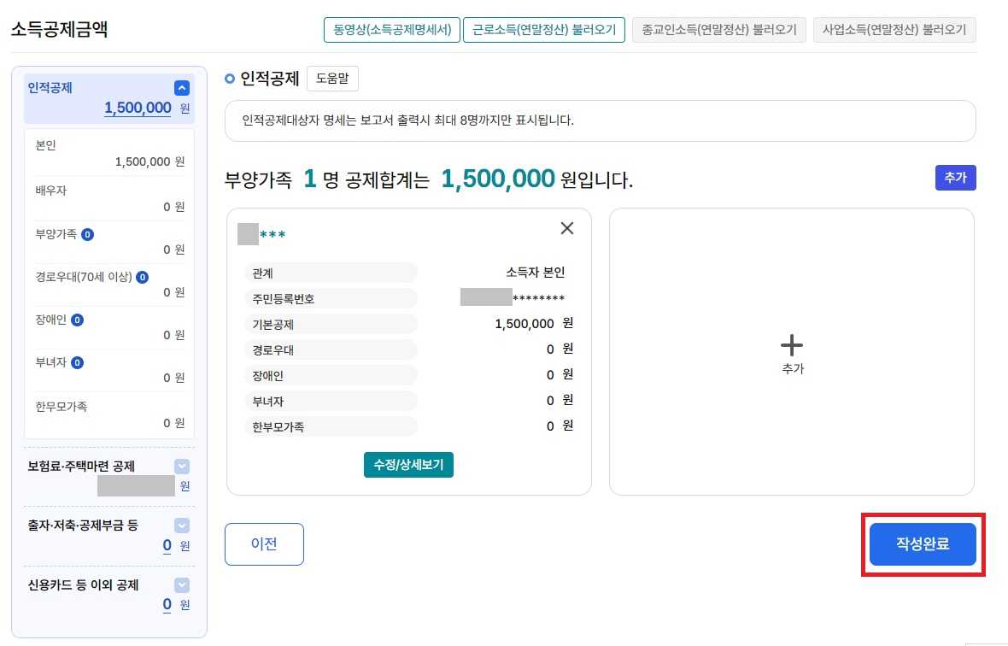The image size is (1008, 646).
Task: Remove the dependent card via the X icon
Action: point(566,228)
